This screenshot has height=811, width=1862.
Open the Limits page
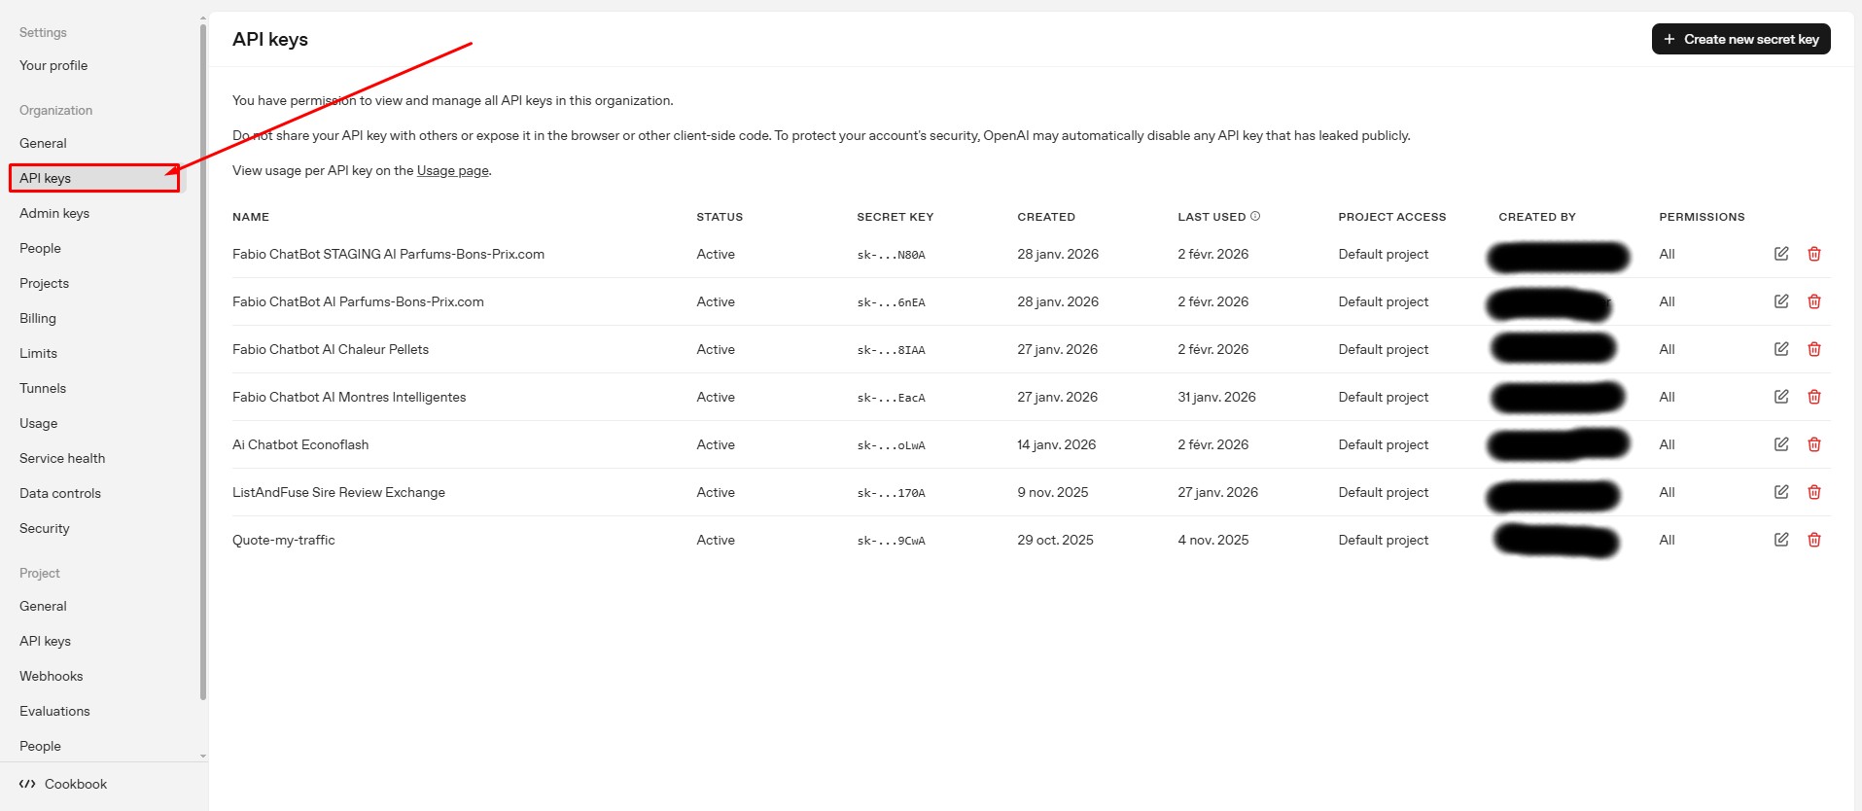click(38, 353)
